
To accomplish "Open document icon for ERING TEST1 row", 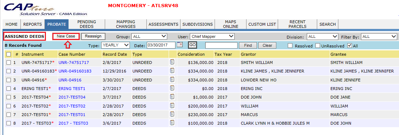I will (x=172, y=88).
